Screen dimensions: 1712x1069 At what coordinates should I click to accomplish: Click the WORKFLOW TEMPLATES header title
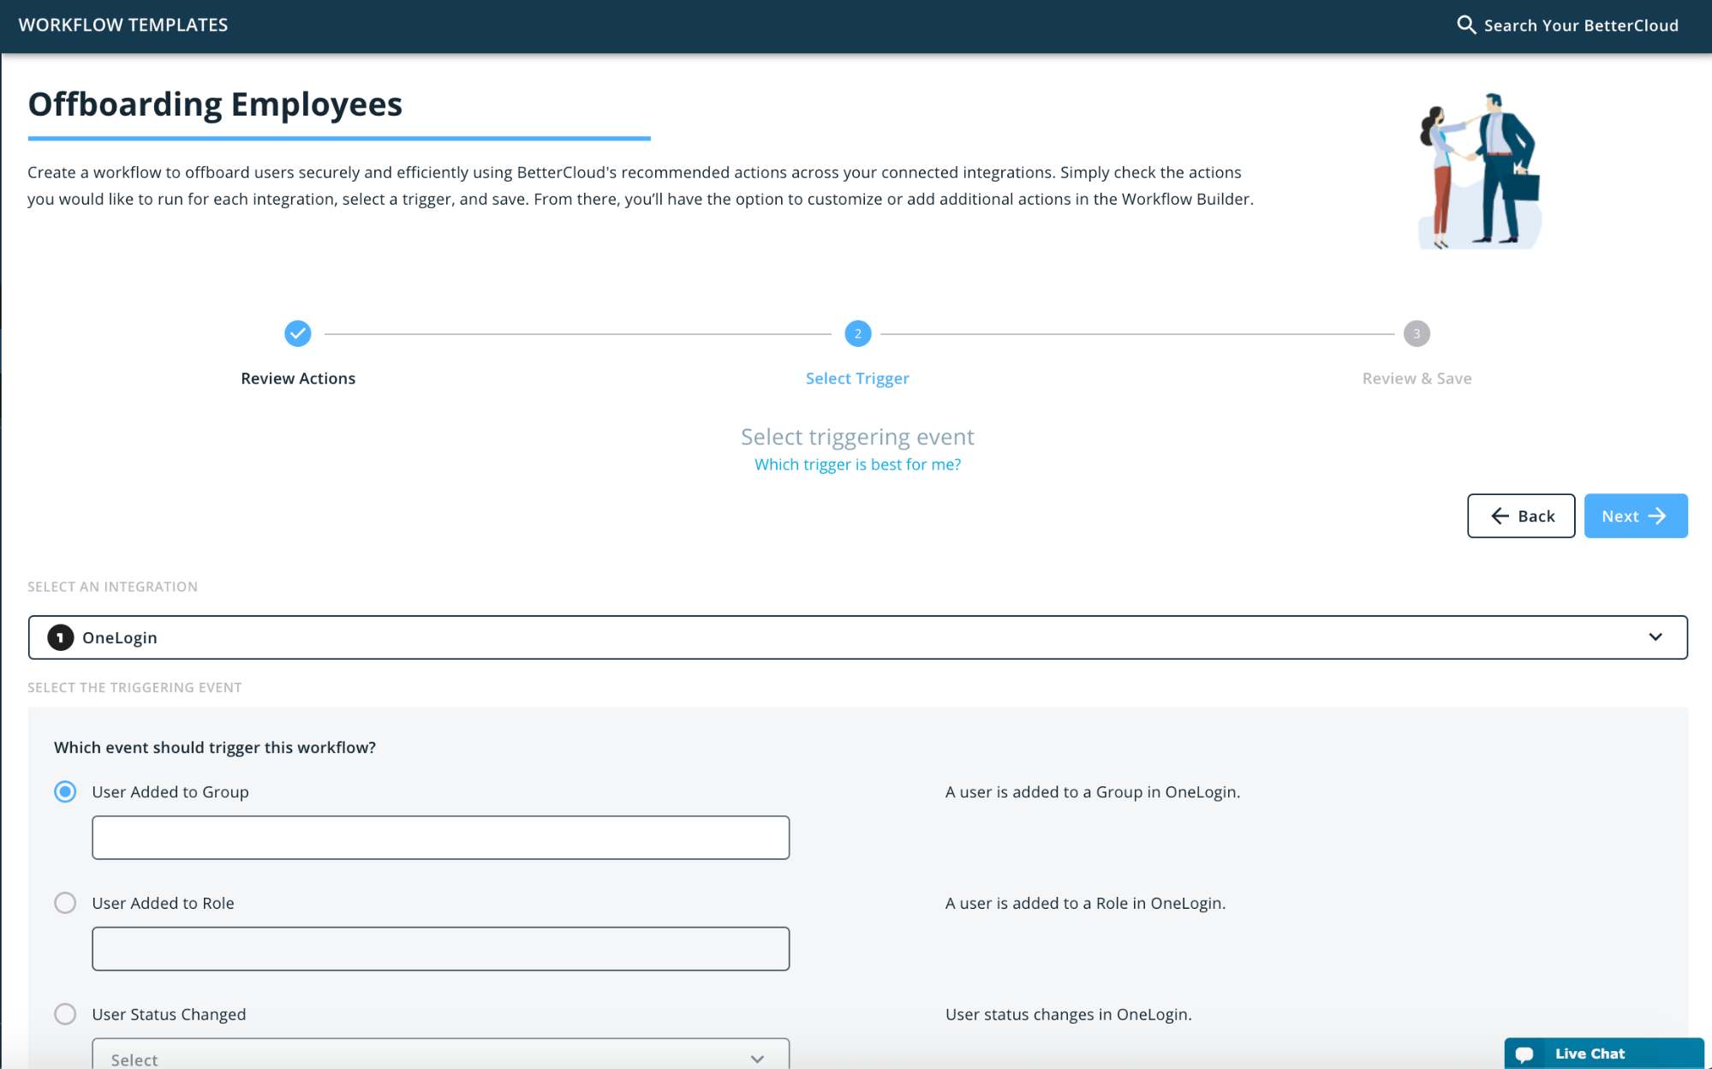123,25
